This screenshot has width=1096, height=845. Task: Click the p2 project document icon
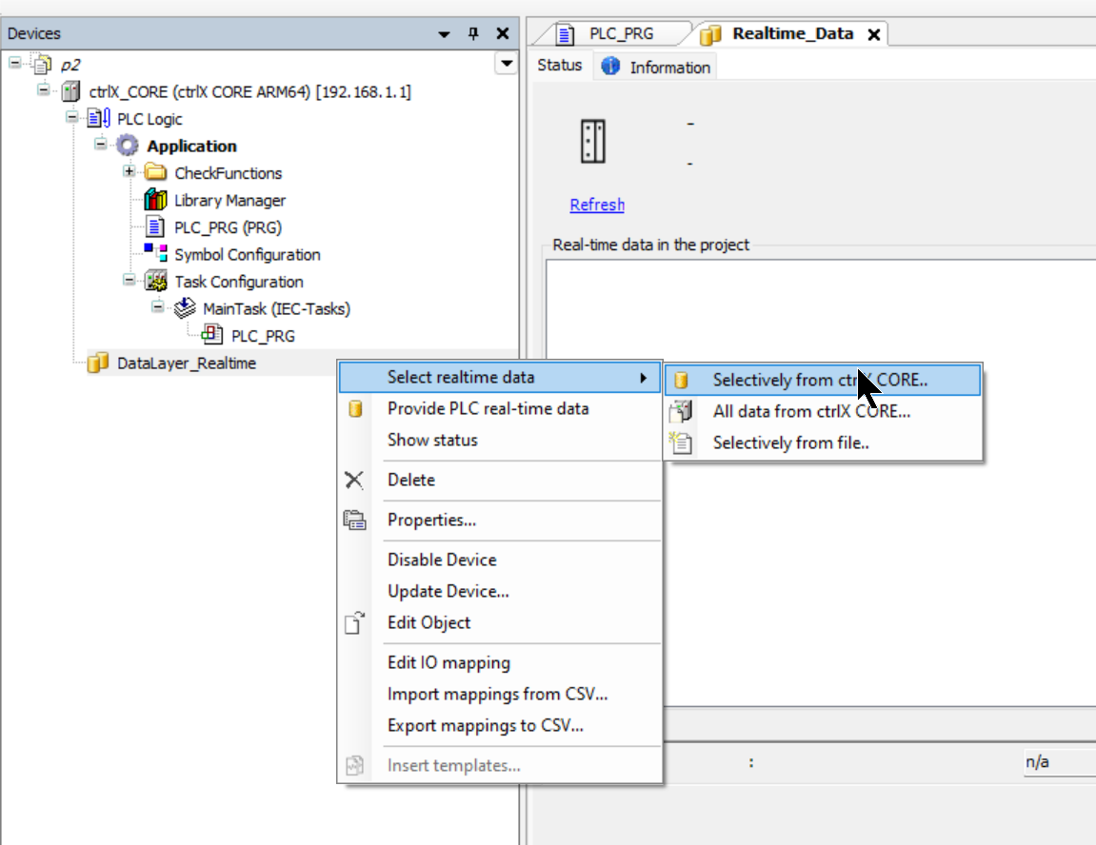click(42, 65)
